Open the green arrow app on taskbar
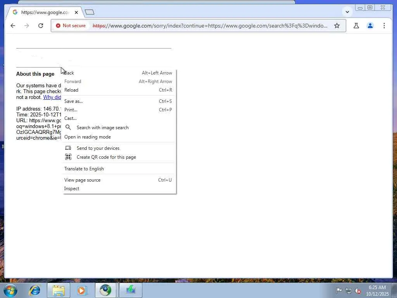The height and width of the screenshot is (298, 397). (131, 290)
